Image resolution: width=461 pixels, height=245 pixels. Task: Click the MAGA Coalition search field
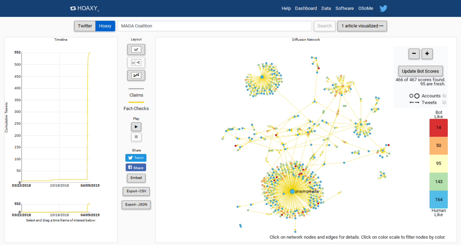(x=214, y=26)
